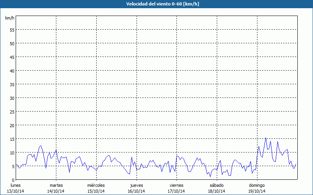Viewport: 313px width, 195px height.
Task: Click the highest wind speed peak on domingo
Action: [266, 138]
